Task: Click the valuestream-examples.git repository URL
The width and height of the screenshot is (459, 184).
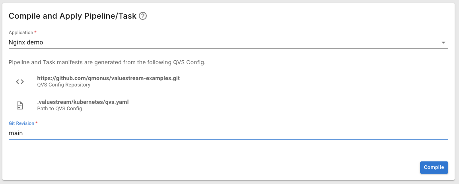Action: (x=108, y=78)
